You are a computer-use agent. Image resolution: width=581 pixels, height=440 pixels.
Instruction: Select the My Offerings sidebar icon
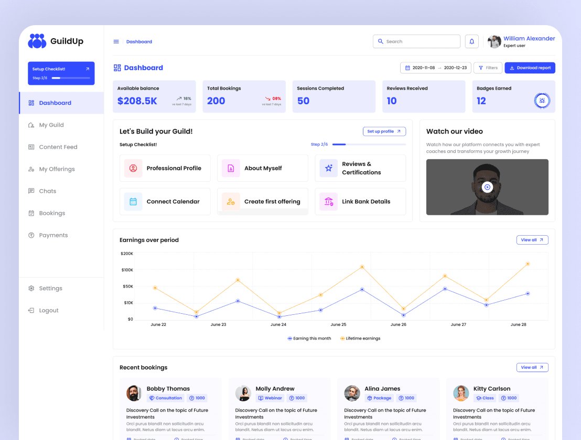(x=33, y=169)
